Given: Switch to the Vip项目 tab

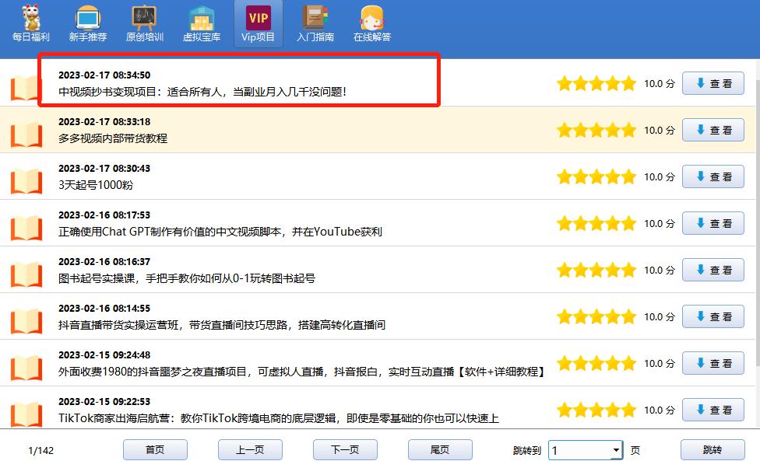Looking at the screenshot, I should 259,23.
